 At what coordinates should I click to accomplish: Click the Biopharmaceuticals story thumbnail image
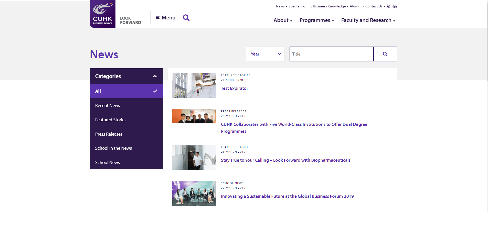(x=194, y=157)
